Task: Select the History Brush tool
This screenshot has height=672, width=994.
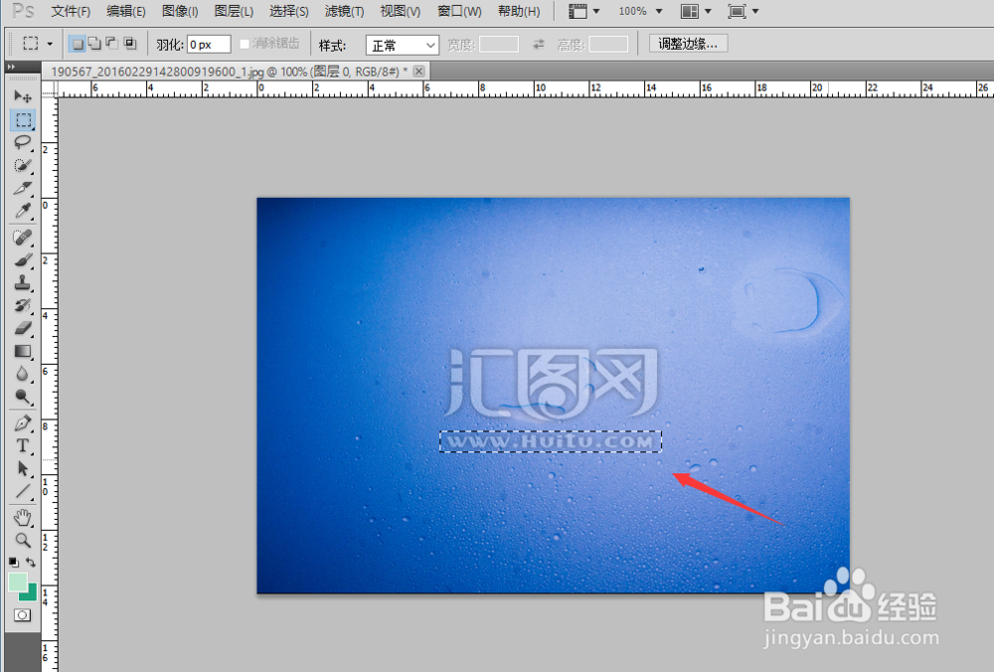Action: point(23,305)
